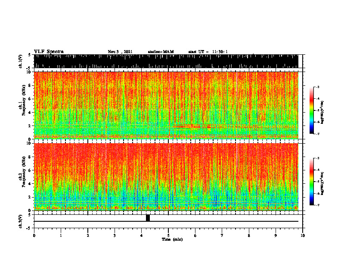341x264 pixels.
Task: Click time axis tick label "9"
Action: (x=276, y=236)
